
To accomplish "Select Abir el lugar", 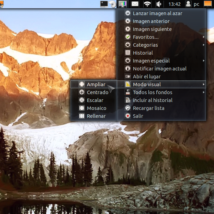I will [161, 76].
